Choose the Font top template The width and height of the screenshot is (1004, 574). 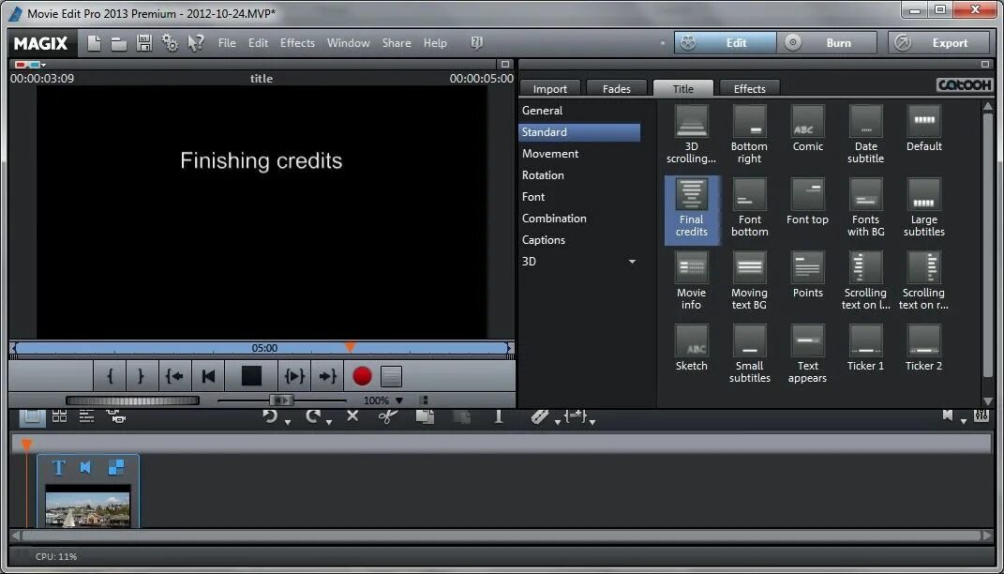[807, 202]
